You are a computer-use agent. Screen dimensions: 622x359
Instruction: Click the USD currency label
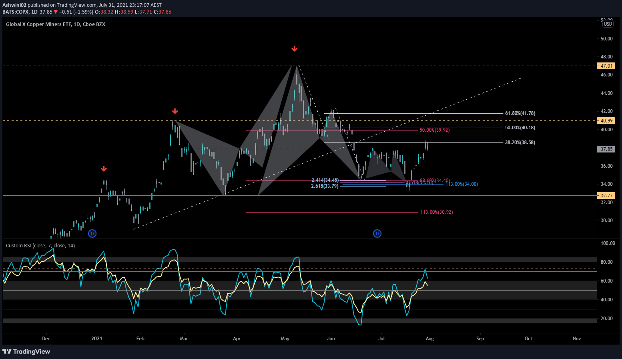click(x=608, y=24)
